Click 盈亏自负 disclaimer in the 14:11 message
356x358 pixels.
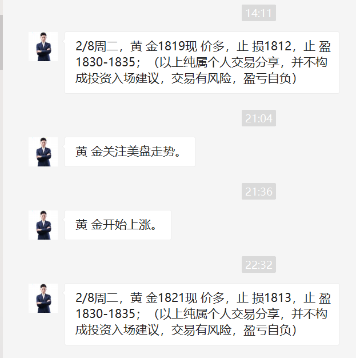267,78
